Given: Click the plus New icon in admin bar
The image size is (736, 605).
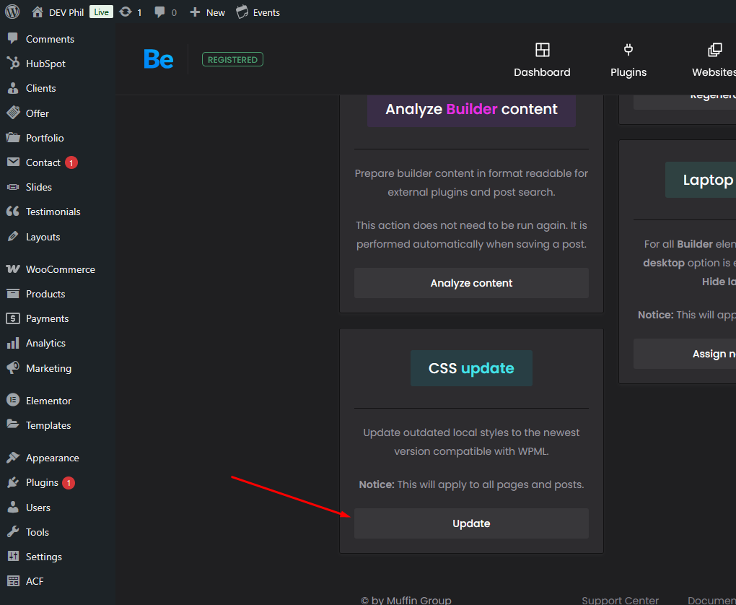Looking at the screenshot, I should pyautogui.click(x=195, y=12).
